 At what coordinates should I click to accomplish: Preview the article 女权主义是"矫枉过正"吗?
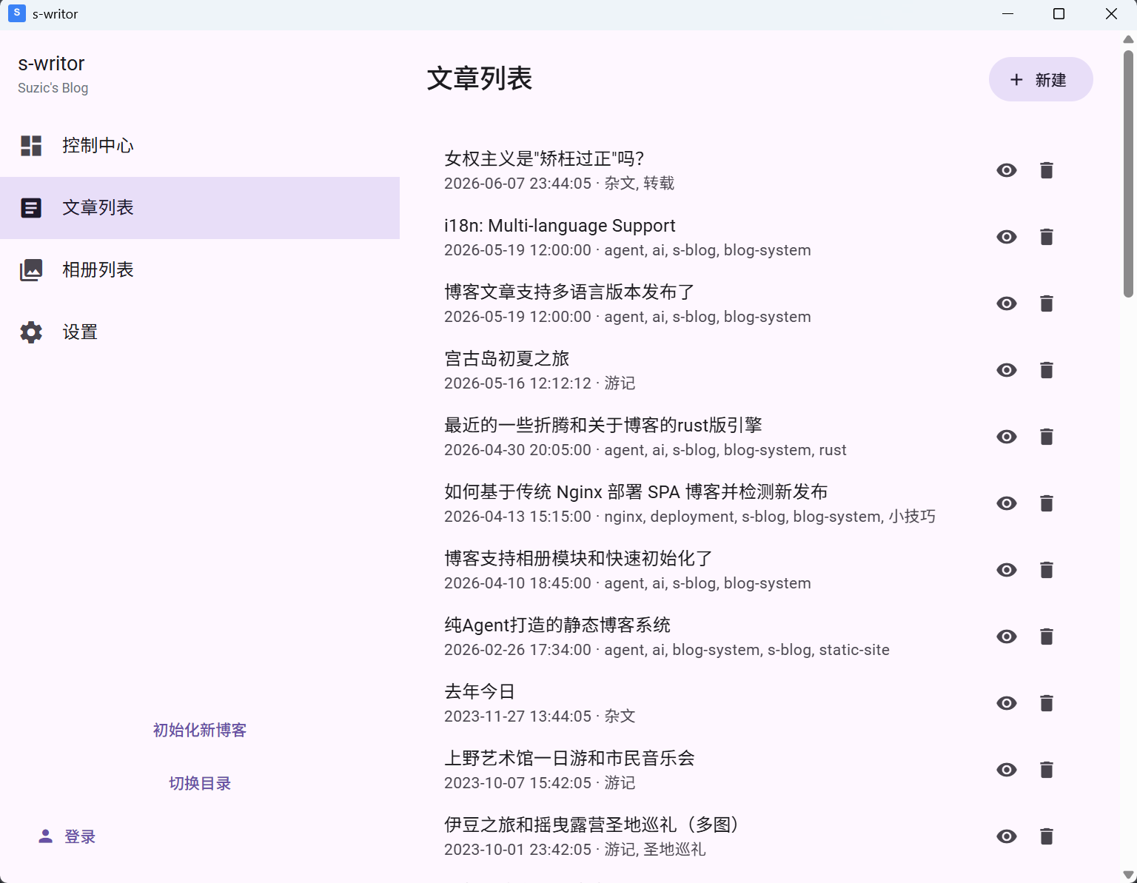(x=1007, y=170)
